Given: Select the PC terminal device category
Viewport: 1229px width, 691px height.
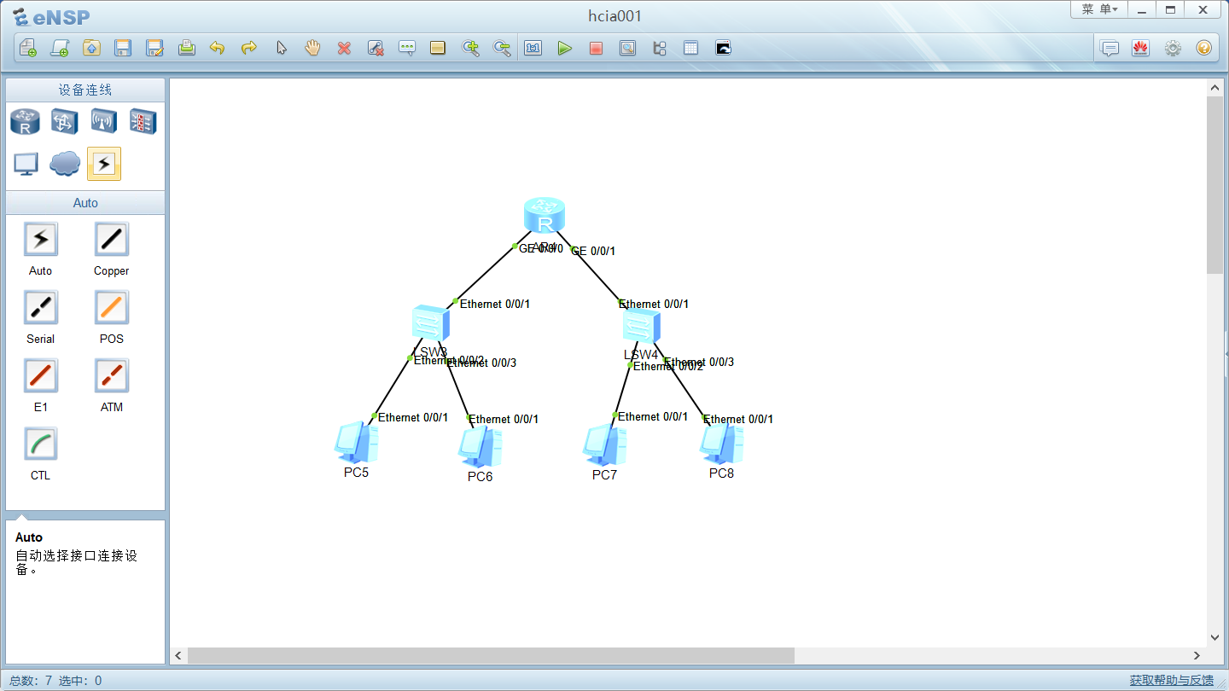Looking at the screenshot, I should point(25,164).
